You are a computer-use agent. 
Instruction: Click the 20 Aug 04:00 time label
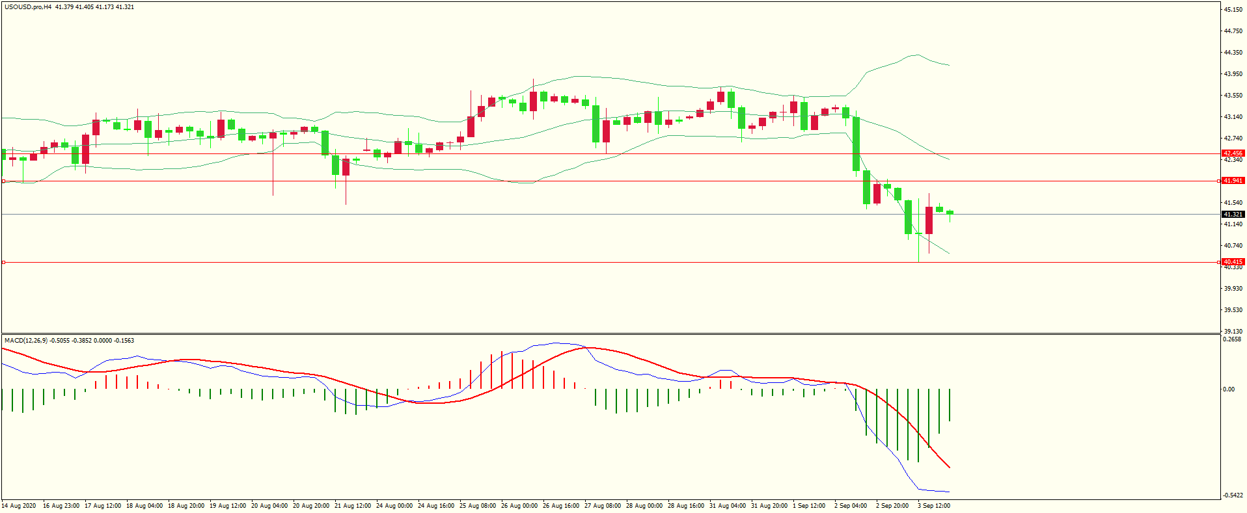(269, 506)
